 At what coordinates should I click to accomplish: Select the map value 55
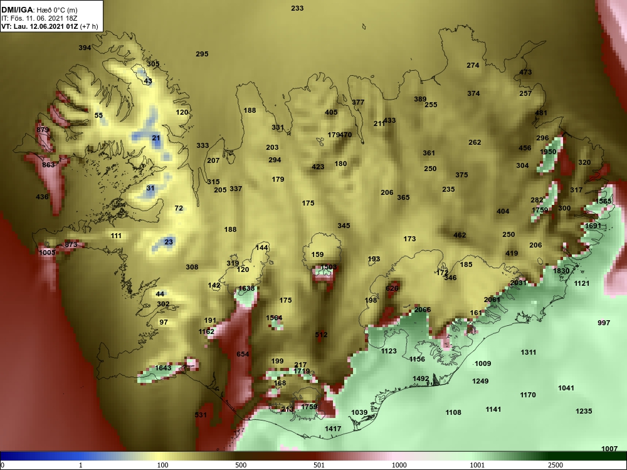click(x=98, y=115)
